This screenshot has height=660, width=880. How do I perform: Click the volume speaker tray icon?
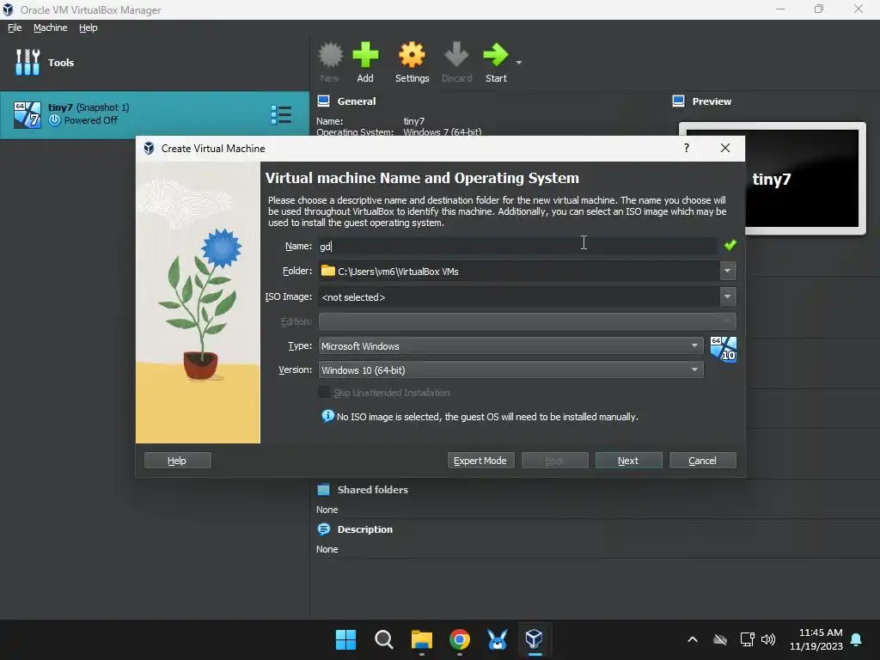[768, 639]
